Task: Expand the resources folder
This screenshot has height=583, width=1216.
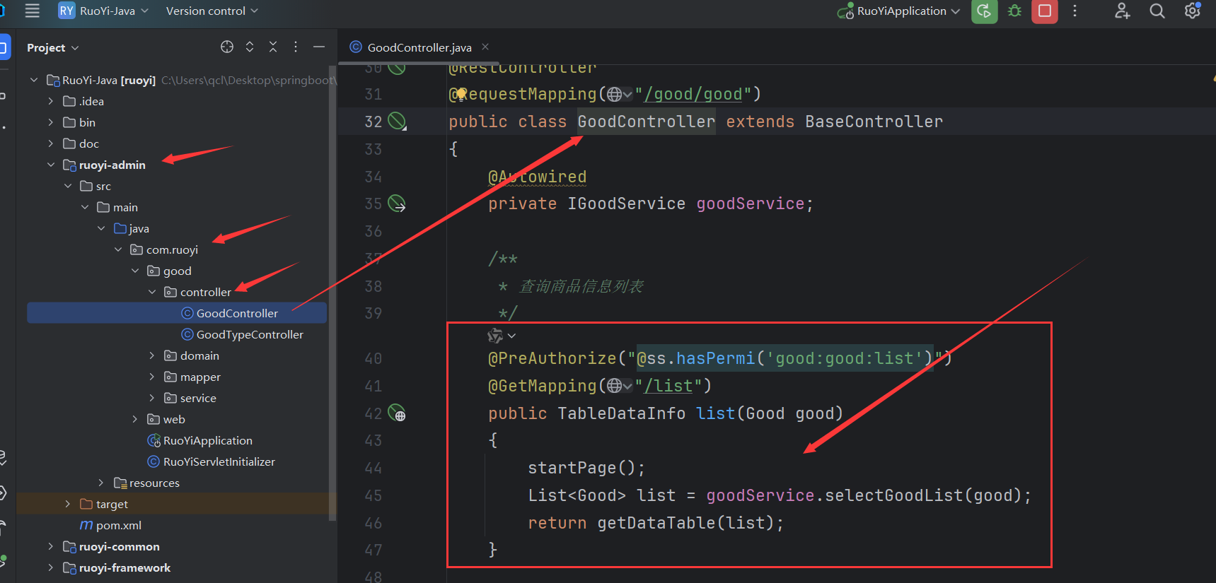Action: tap(101, 483)
